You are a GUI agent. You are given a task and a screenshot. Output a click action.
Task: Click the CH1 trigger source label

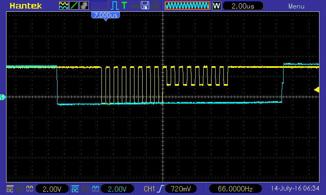click(x=149, y=189)
